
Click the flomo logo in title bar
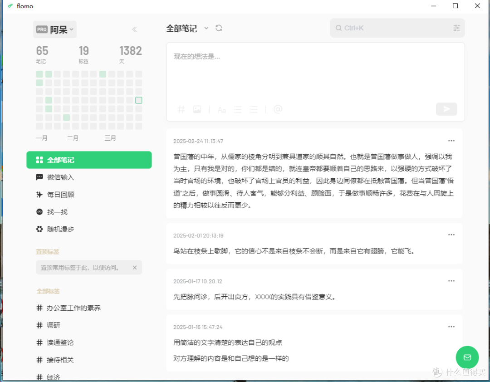(x=10, y=6)
